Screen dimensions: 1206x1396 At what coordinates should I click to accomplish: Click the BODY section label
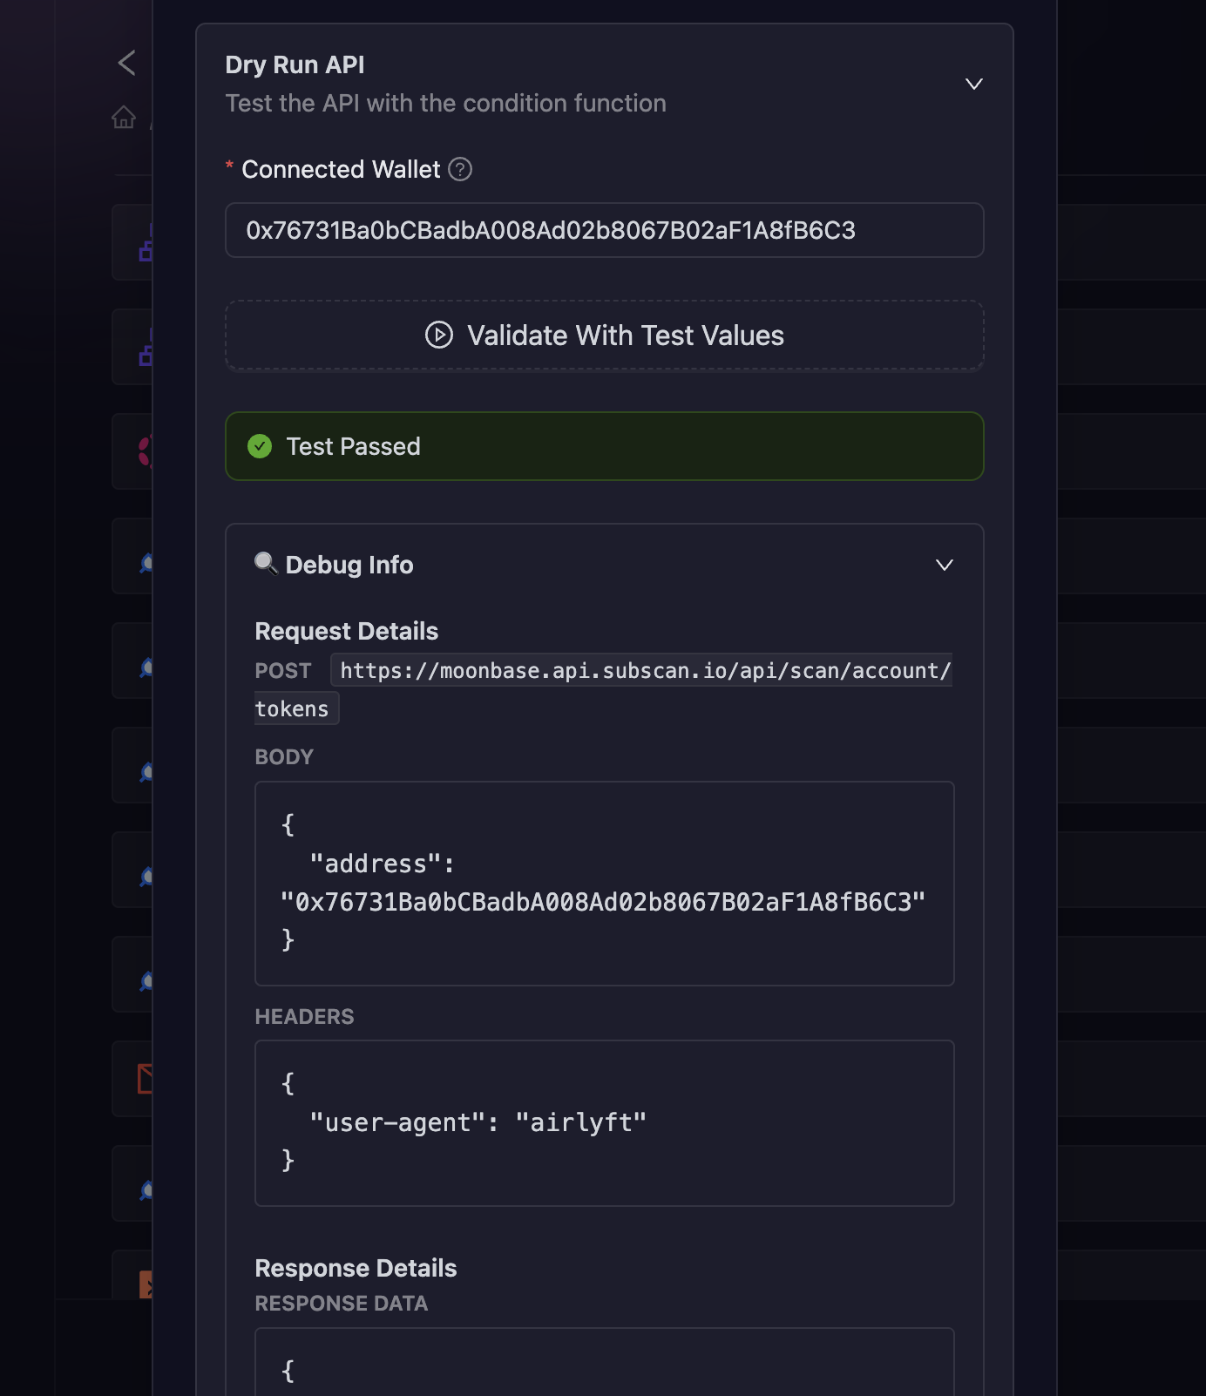284,756
